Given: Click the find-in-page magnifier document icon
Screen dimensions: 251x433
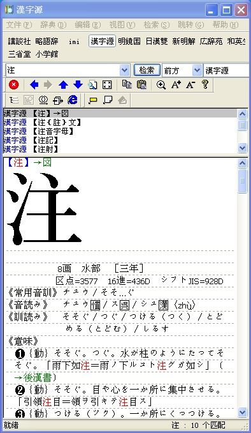Looking at the screenshot, I should click(x=92, y=85).
